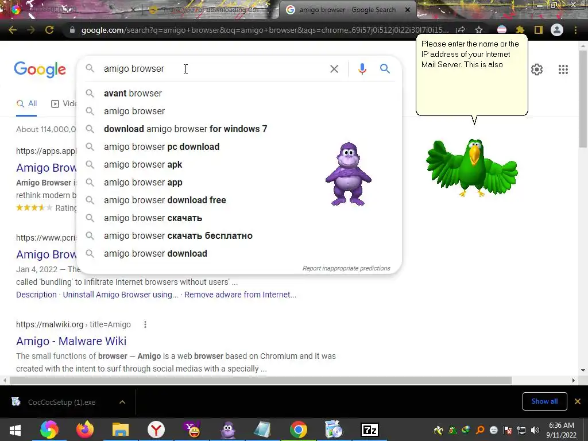
Task: Open BonziBuddy taskbar icon
Action: click(x=227, y=430)
